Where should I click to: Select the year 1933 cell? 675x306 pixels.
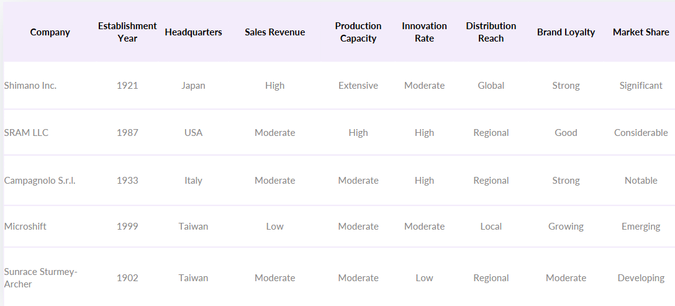pos(127,181)
